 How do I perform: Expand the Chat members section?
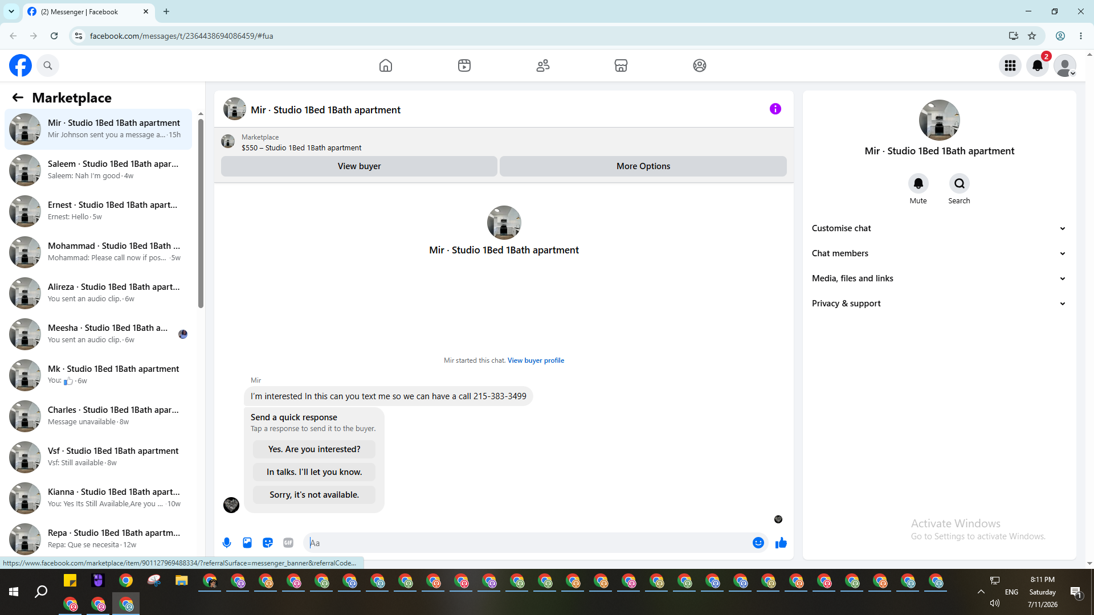pyautogui.click(x=939, y=253)
